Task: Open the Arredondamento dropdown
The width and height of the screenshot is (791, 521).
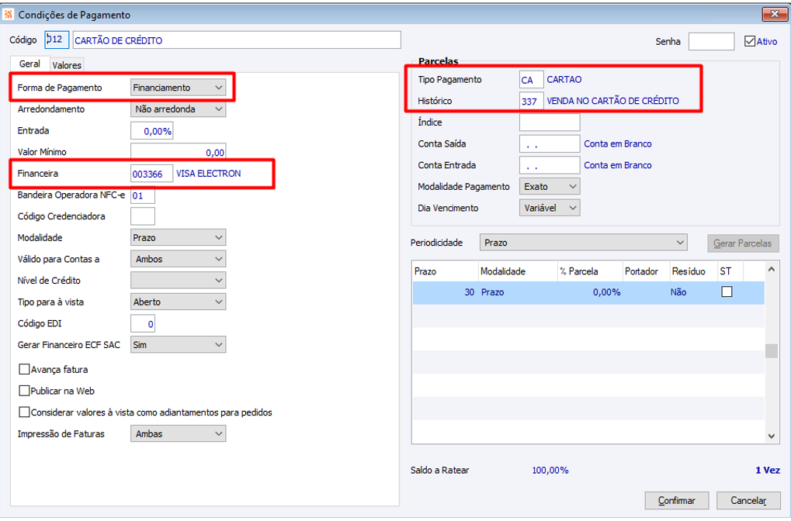Action: click(178, 109)
